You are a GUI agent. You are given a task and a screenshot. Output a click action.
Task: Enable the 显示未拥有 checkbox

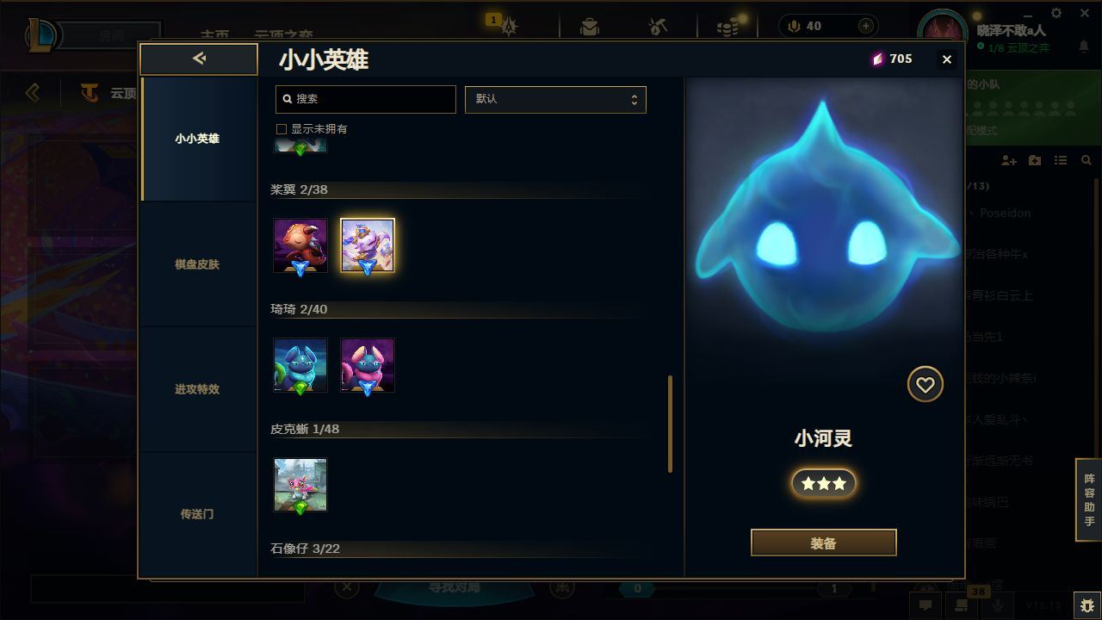coord(281,129)
